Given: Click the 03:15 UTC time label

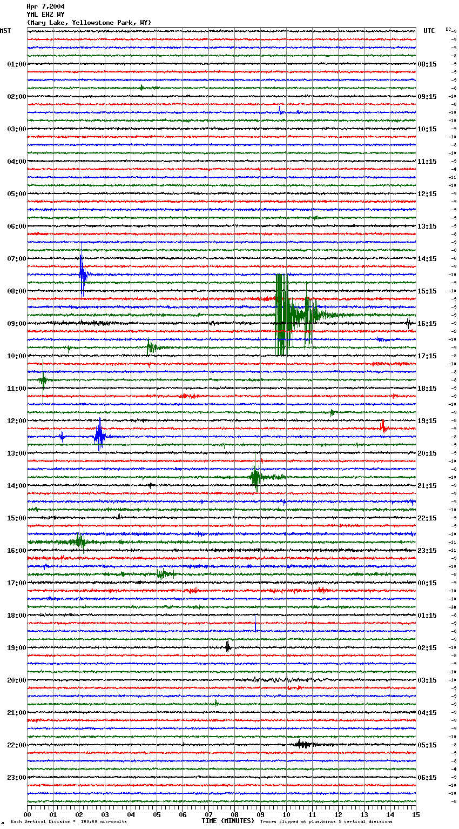Looking at the screenshot, I should pos(427,680).
